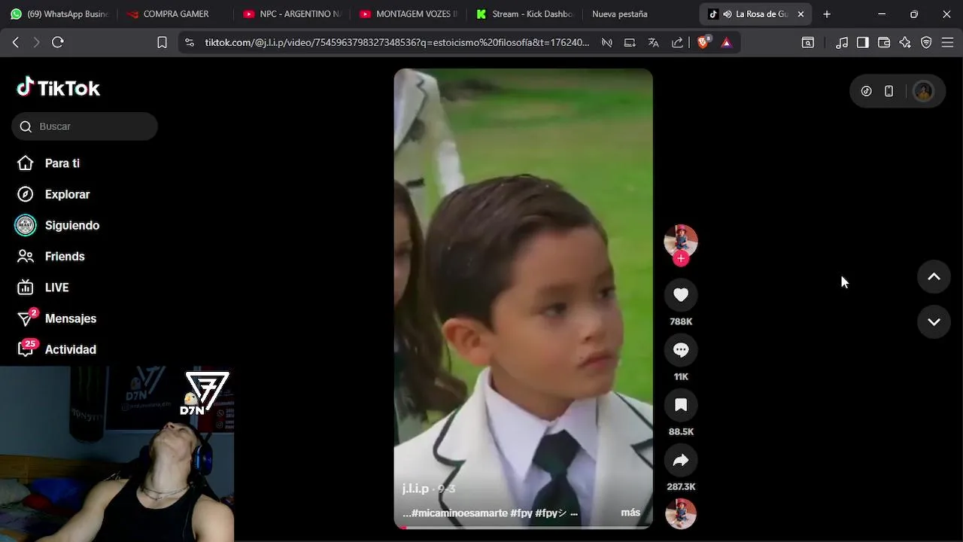Viewport: 963px width, 542px height.
Task: Translate page with translate icon
Action: tap(653, 43)
